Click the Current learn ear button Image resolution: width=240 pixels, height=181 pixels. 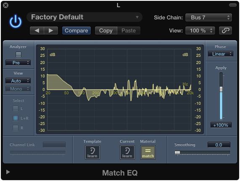127,152
